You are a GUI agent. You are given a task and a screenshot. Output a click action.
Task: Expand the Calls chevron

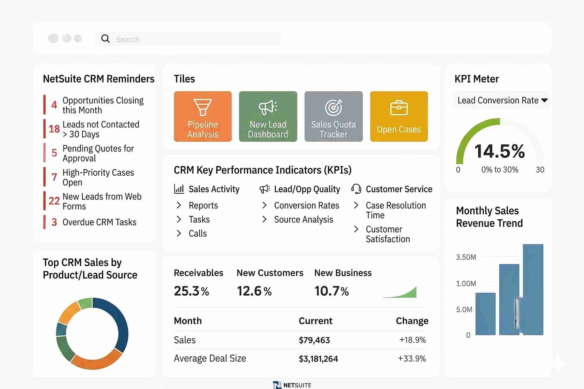tap(179, 233)
